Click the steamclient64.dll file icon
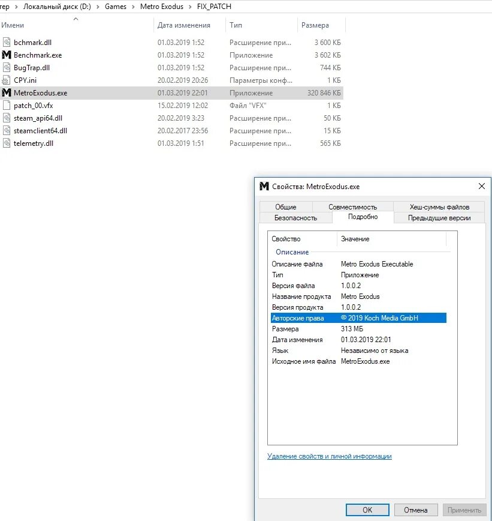 point(7,131)
